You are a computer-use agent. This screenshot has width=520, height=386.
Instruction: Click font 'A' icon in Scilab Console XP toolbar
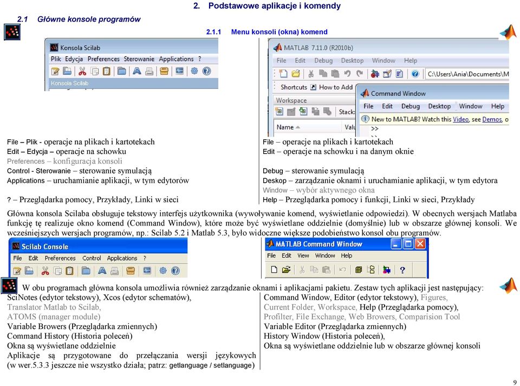[102, 271]
